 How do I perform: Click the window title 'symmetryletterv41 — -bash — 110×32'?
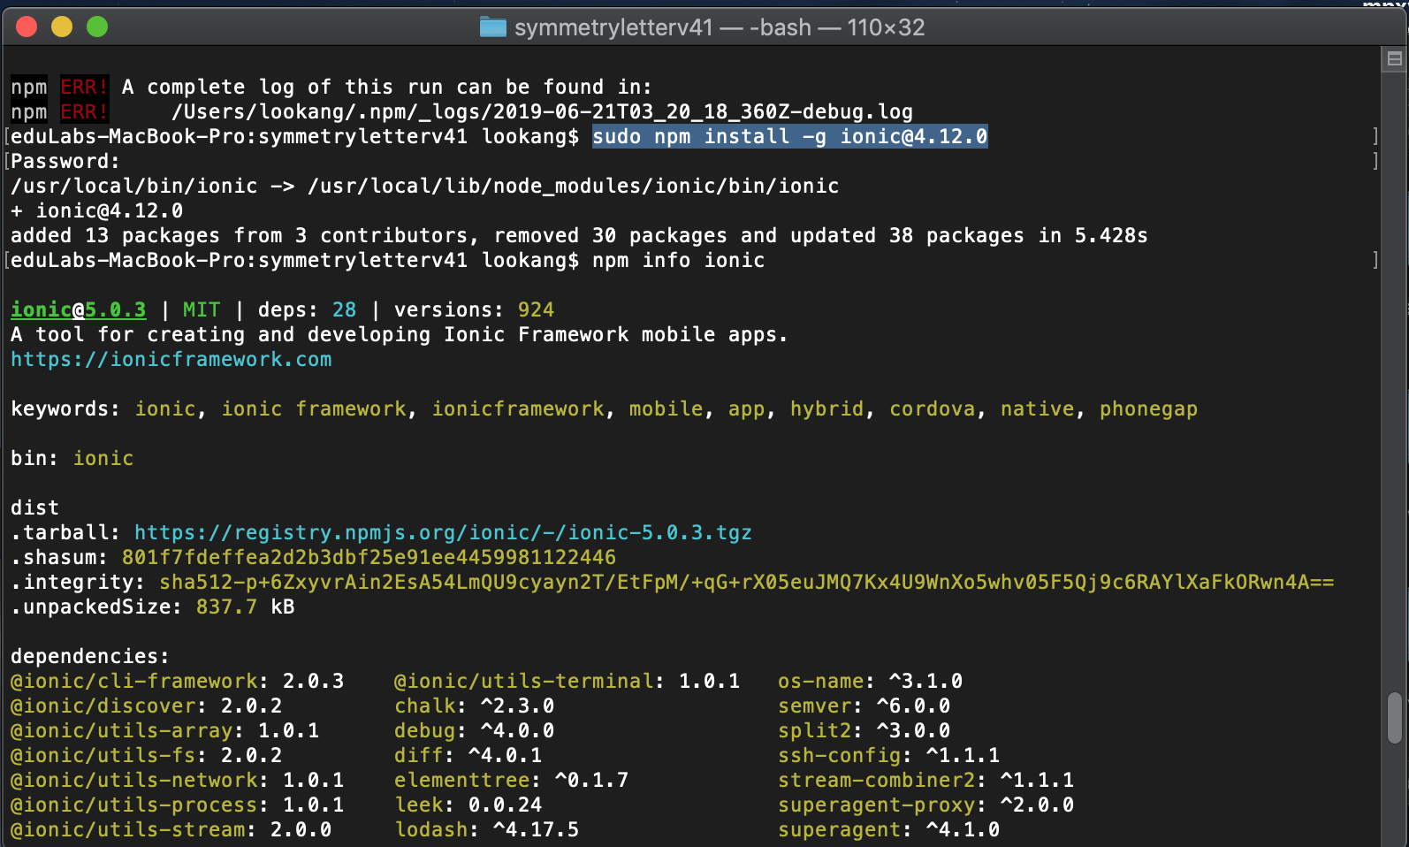pos(720,27)
